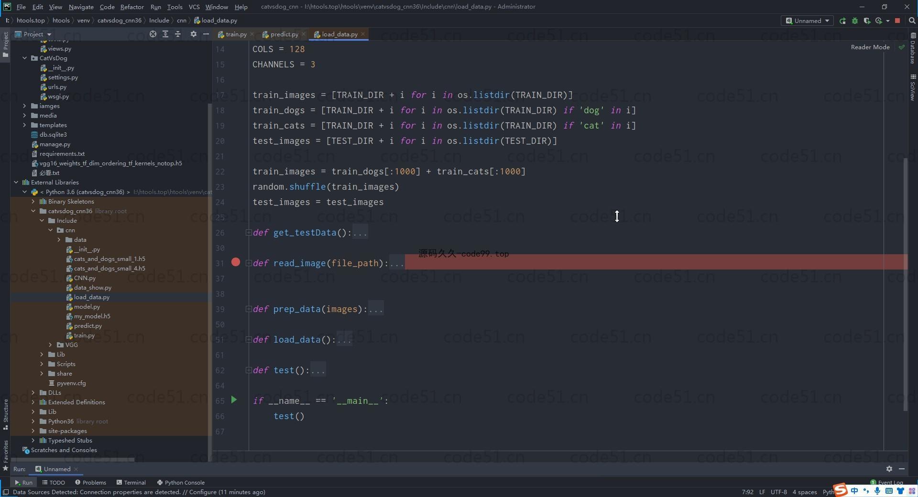The height and width of the screenshot is (497, 918).
Task: Toggle Reader Mode in the editor
Action: [870, 47]
